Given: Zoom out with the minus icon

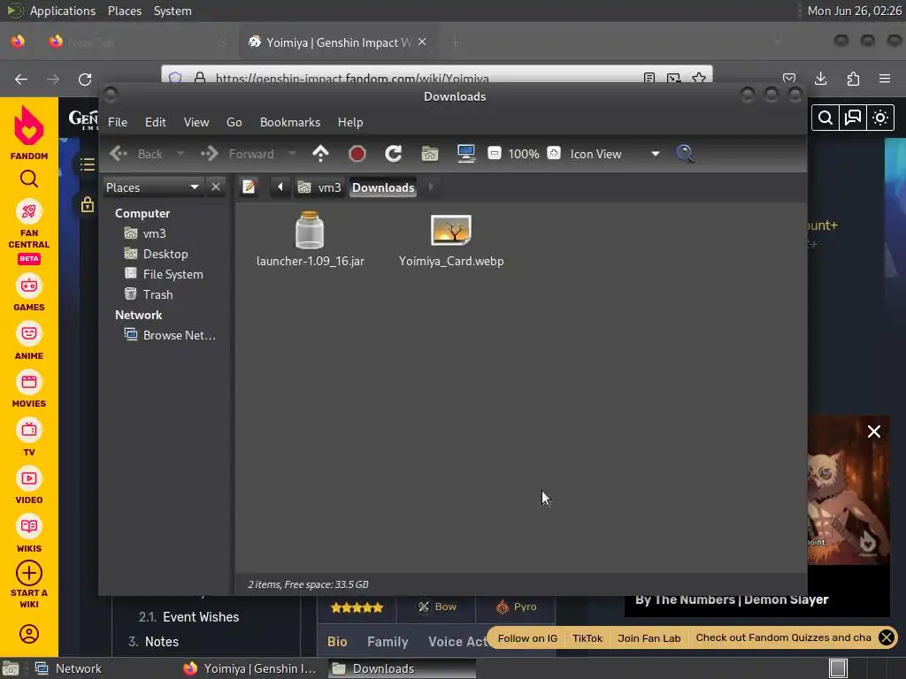Looking at the screenshot, I should (494, 154).
